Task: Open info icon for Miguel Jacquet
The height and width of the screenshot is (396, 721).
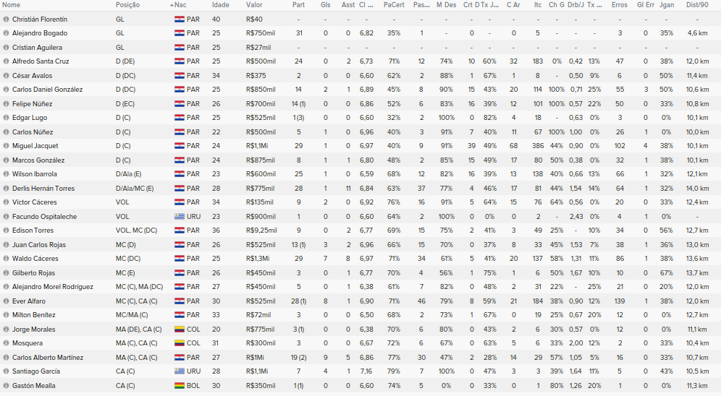Action: click(6, 146)
